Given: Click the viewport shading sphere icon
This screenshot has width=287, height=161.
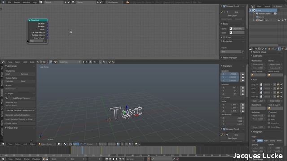Looking at the screenshot, I should pos(59,144).
